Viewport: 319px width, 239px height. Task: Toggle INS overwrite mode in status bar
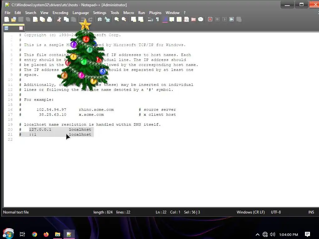tap(311, 212)
